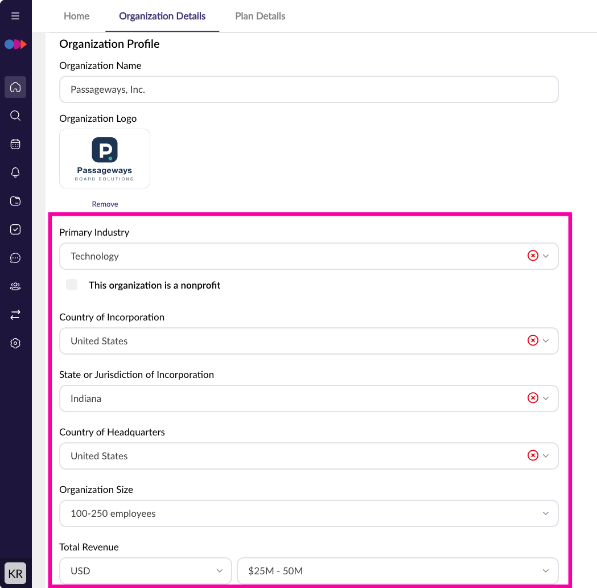Open the chat bubble icon
This screenshot has width=597, height=588.
[x=15, y=258]
